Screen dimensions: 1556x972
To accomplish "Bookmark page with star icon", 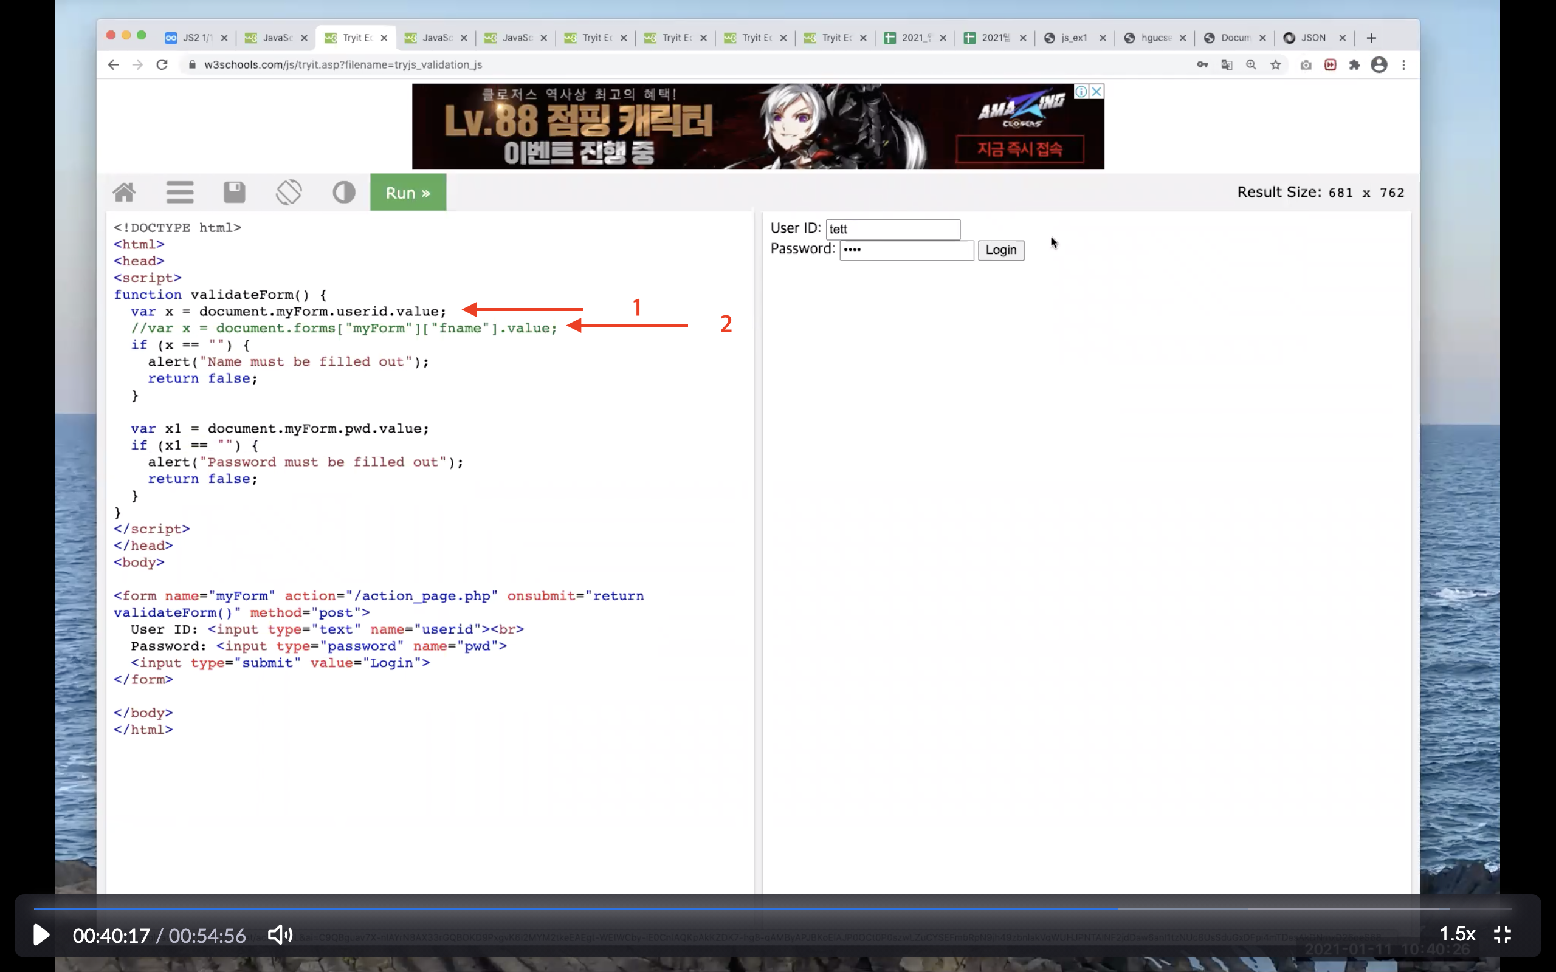I will pyautogui.click(x=1276, y=65).
